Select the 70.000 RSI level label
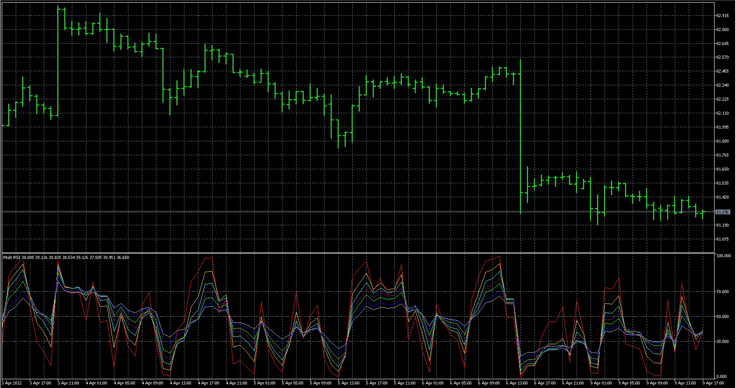The height and width of the screenshot is (388, 736). tap(722, 292)
